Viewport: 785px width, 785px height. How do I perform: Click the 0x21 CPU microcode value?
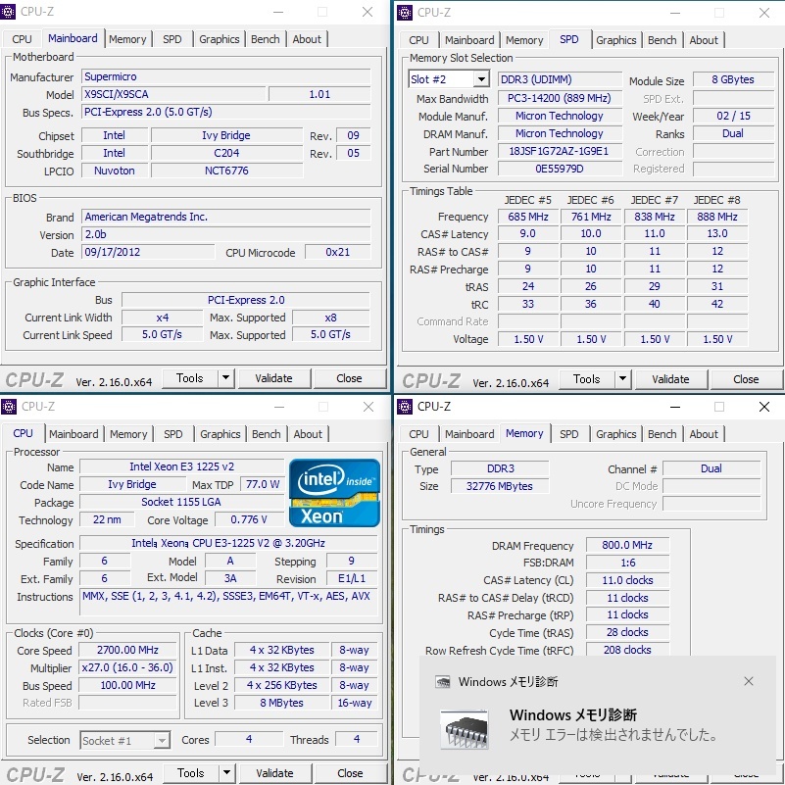click(338, 252)
